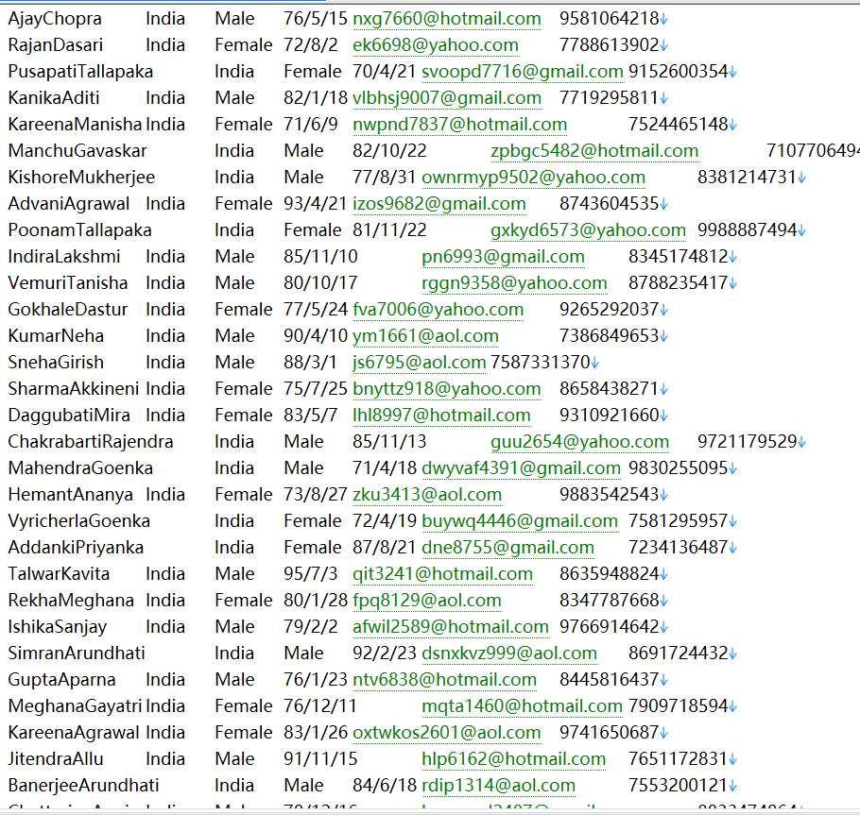Click gxkyd6573@yahoo.com link
Image resolution: width=860 pixels, height=815 pixels.
click(x=588, y=230)
